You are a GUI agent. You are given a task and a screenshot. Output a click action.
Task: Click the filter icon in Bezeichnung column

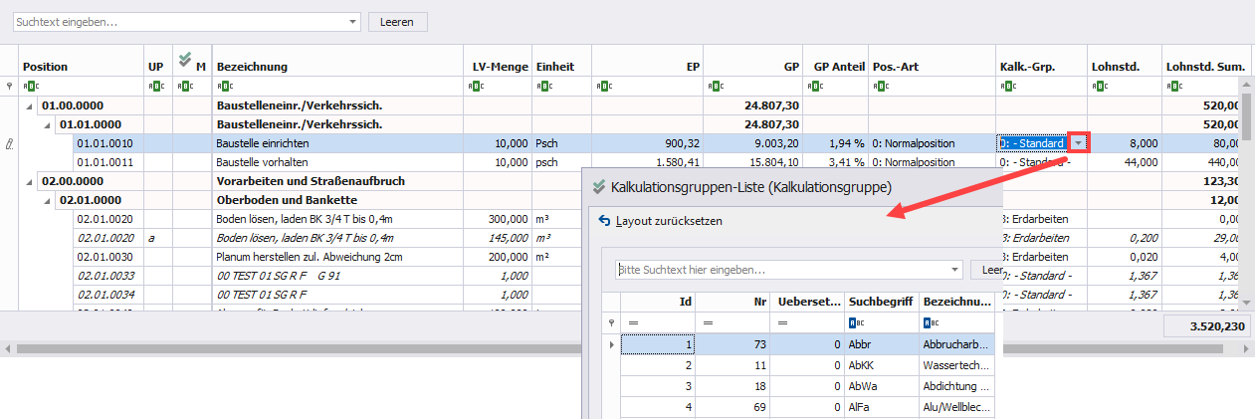[223, 86]
